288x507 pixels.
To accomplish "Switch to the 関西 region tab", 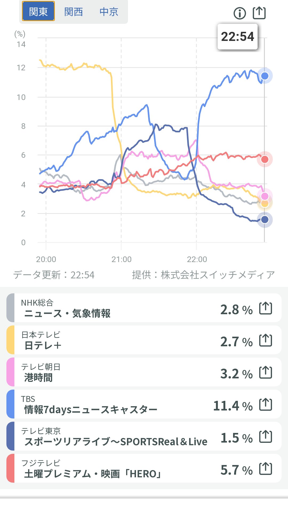I will pyautogui.click(x=74, y=11).
